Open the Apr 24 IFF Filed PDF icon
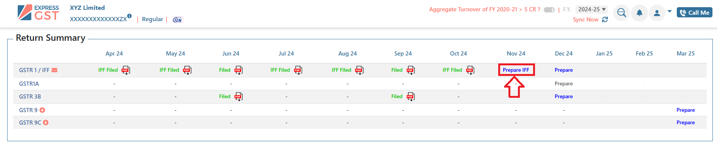The height and width of the screenshot is (145, 717). pos(126,70)
